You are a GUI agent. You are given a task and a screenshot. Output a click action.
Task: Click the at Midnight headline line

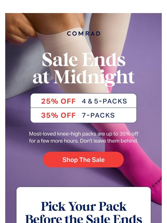pyautogui.click(x=83, y=77)
